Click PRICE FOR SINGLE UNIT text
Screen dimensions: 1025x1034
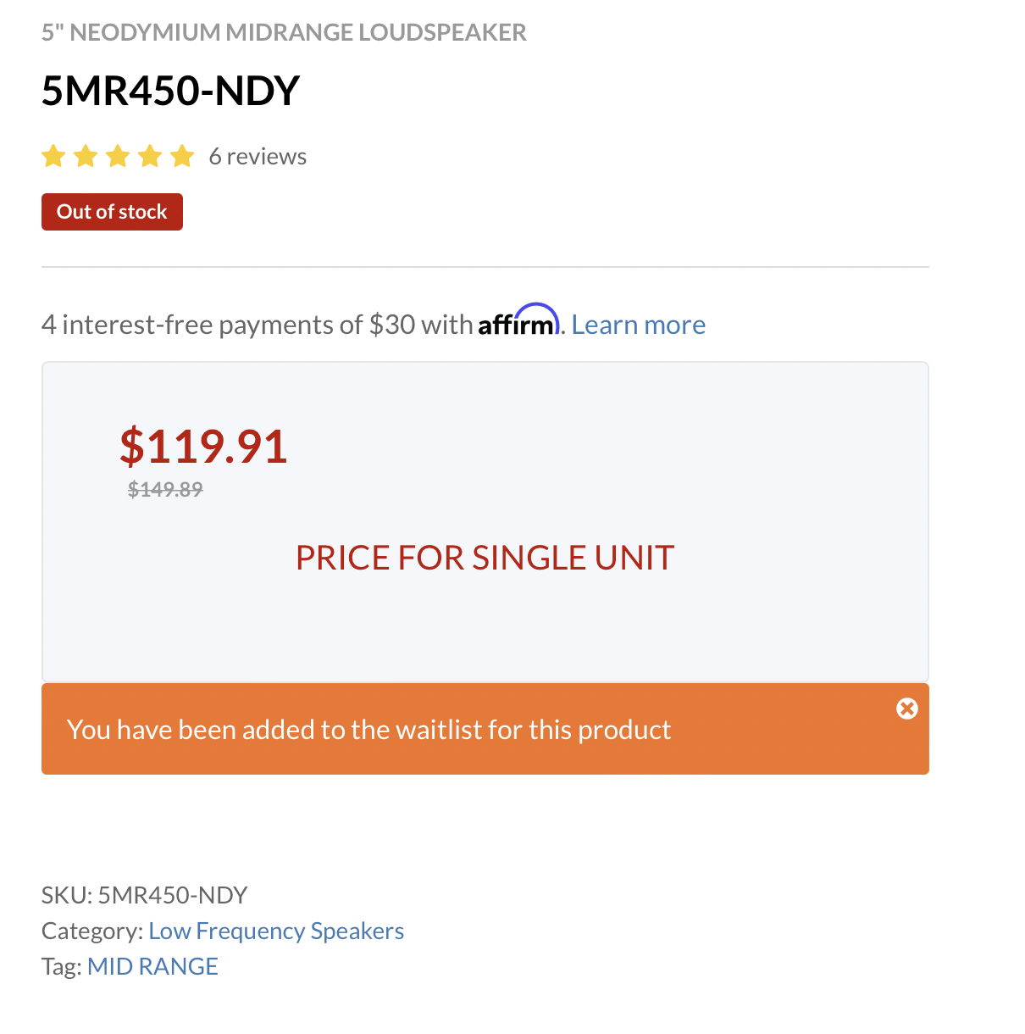pos(485,558)
